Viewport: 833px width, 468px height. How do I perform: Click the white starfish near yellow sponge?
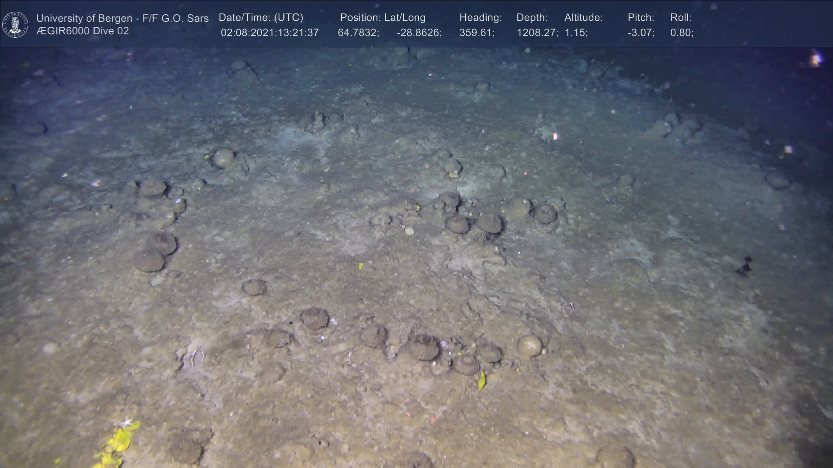pos(127,421)
